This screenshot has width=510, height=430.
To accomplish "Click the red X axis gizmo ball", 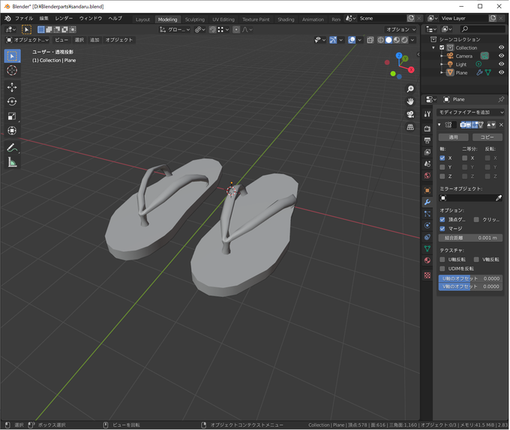I will point(411,70).
